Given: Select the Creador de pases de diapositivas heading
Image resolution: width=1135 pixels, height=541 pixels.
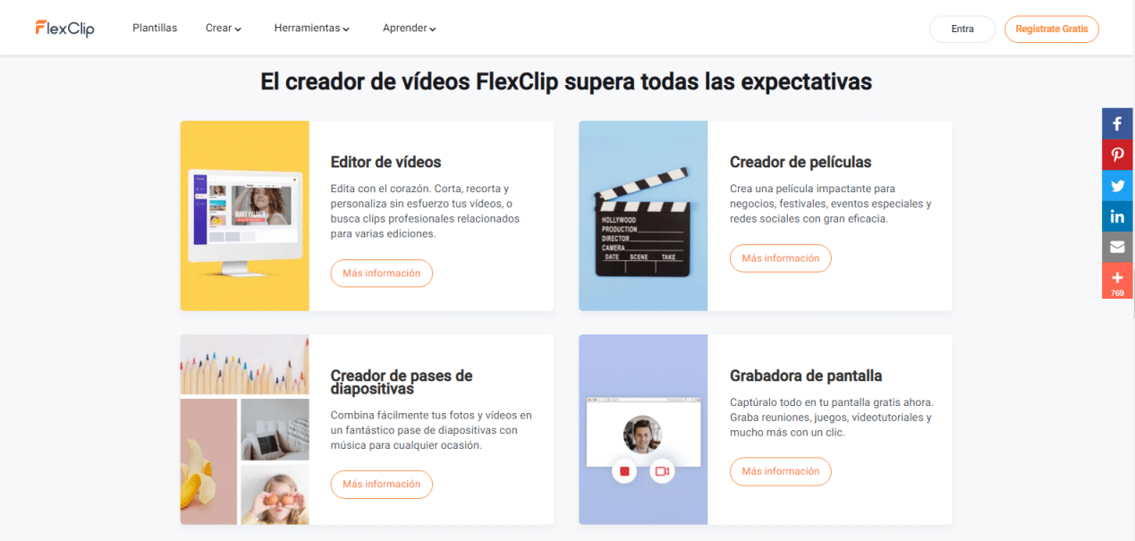Looking at the screenshot, I should [x=402, y=382].
